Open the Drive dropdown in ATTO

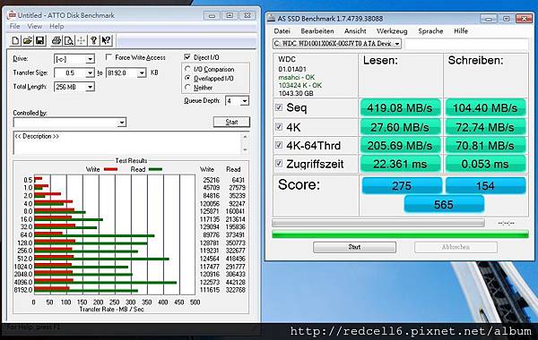click(x=90, y=59)
